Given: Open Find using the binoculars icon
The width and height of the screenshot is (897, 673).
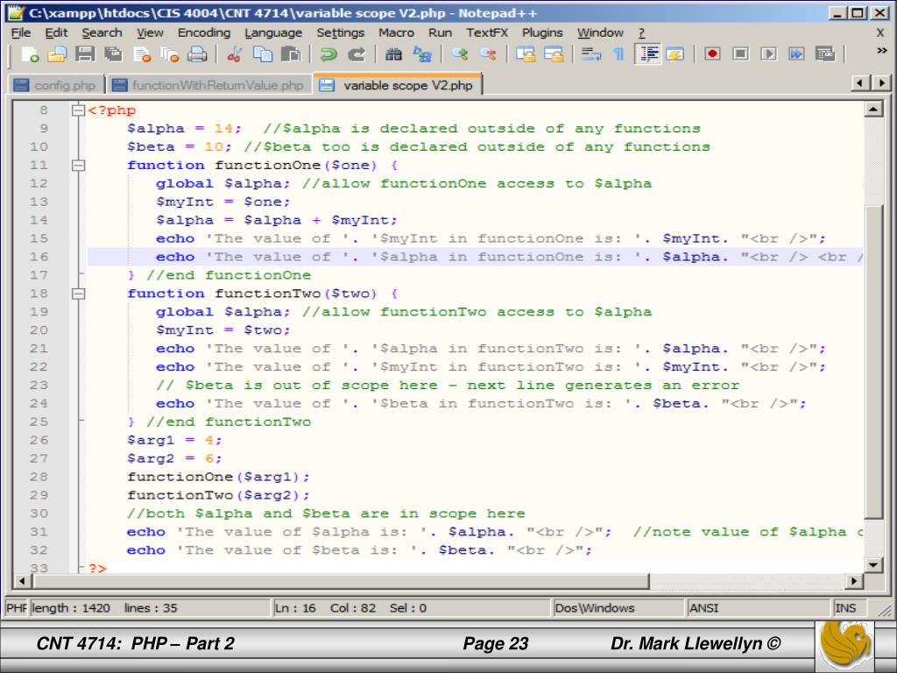Looking at the screenshot, I should point(395,54).
